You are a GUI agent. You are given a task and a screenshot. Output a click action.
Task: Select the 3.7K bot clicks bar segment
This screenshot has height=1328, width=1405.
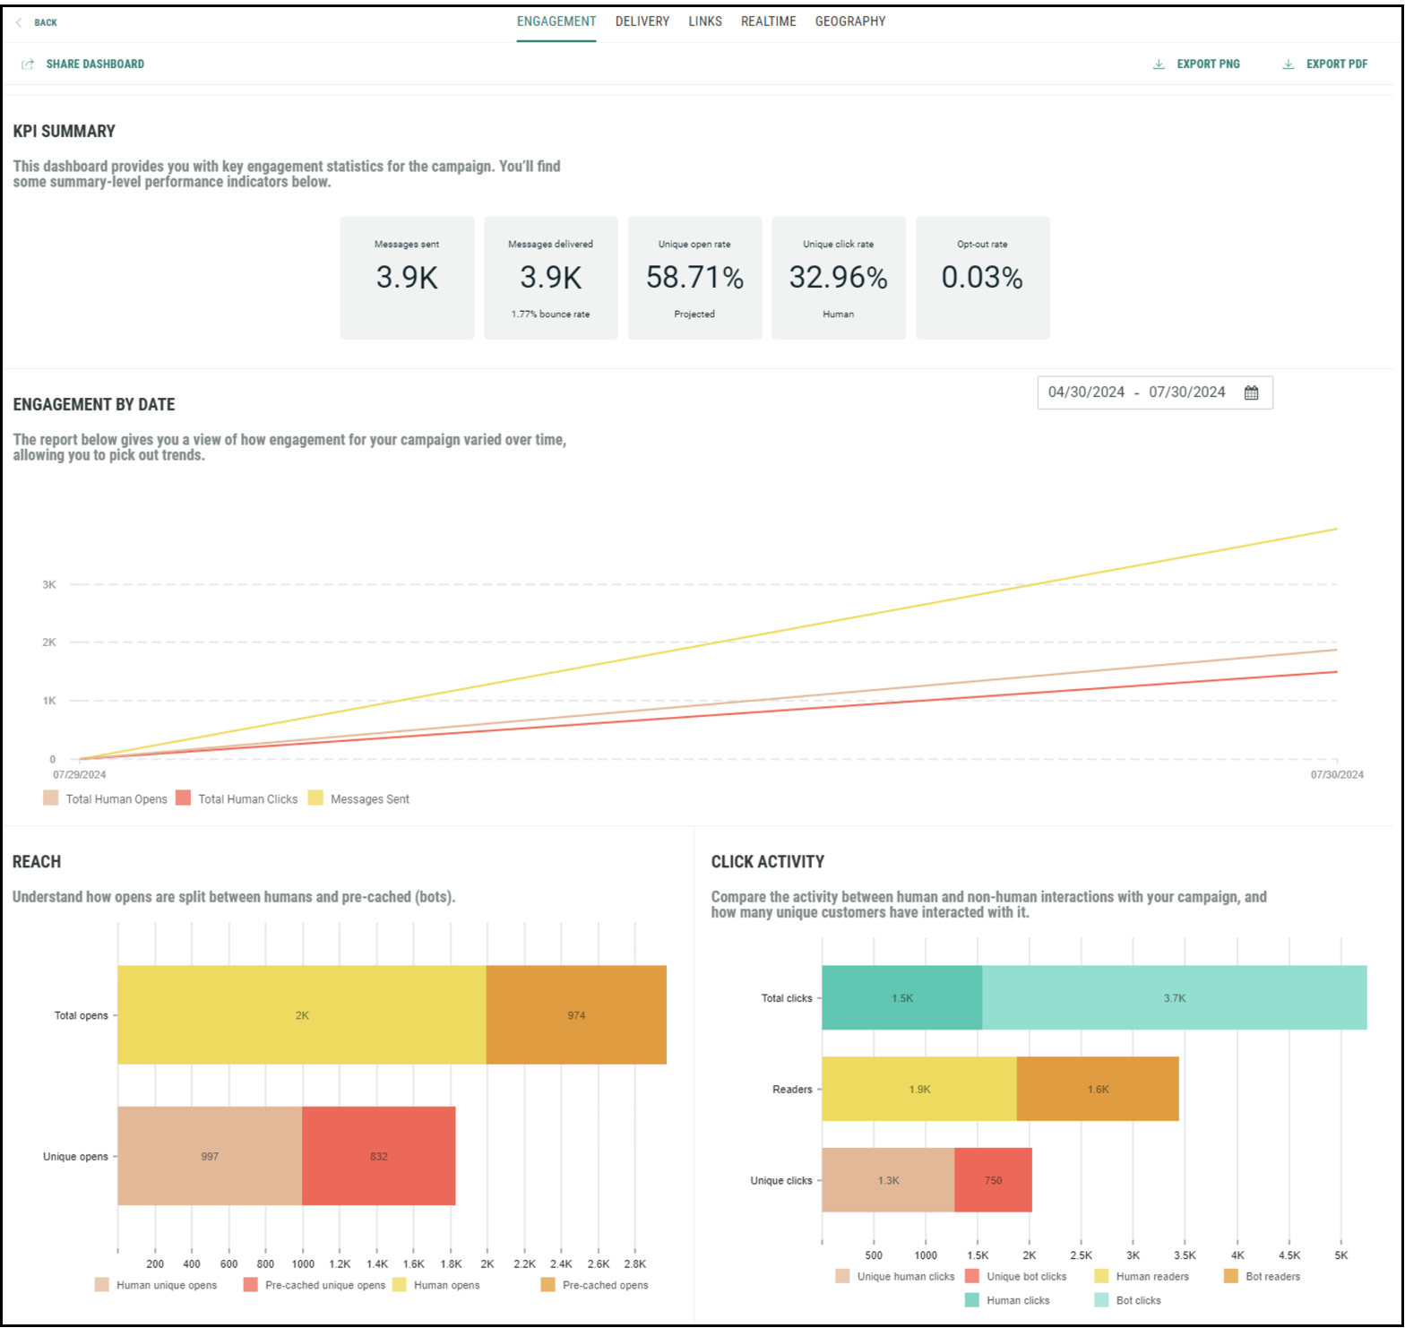[1174, 998]
